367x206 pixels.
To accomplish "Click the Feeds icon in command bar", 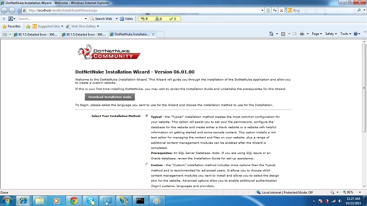I will (283, 34).
